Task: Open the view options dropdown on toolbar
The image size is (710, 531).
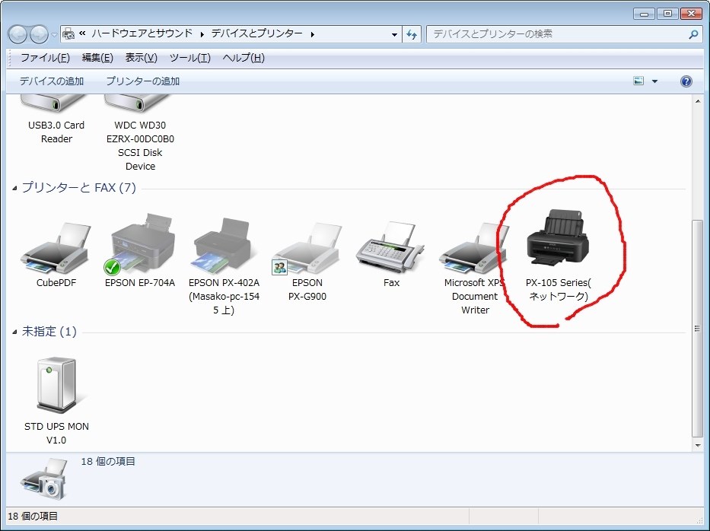Action: pos(653,80)
